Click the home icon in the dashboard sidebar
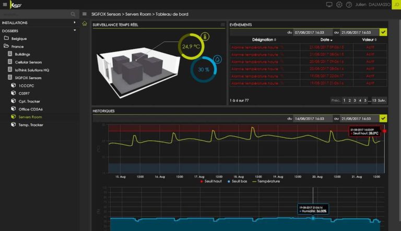The width and height of the screenshot is (401, 231). [x=85, y=23]
